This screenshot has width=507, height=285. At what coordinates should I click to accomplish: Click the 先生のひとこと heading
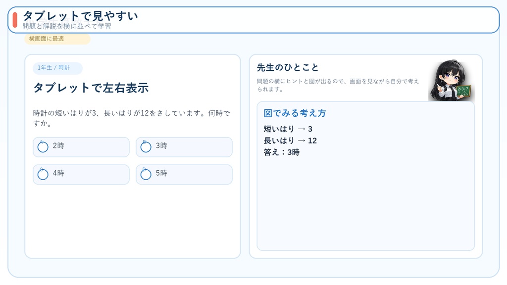click(288, 67)
